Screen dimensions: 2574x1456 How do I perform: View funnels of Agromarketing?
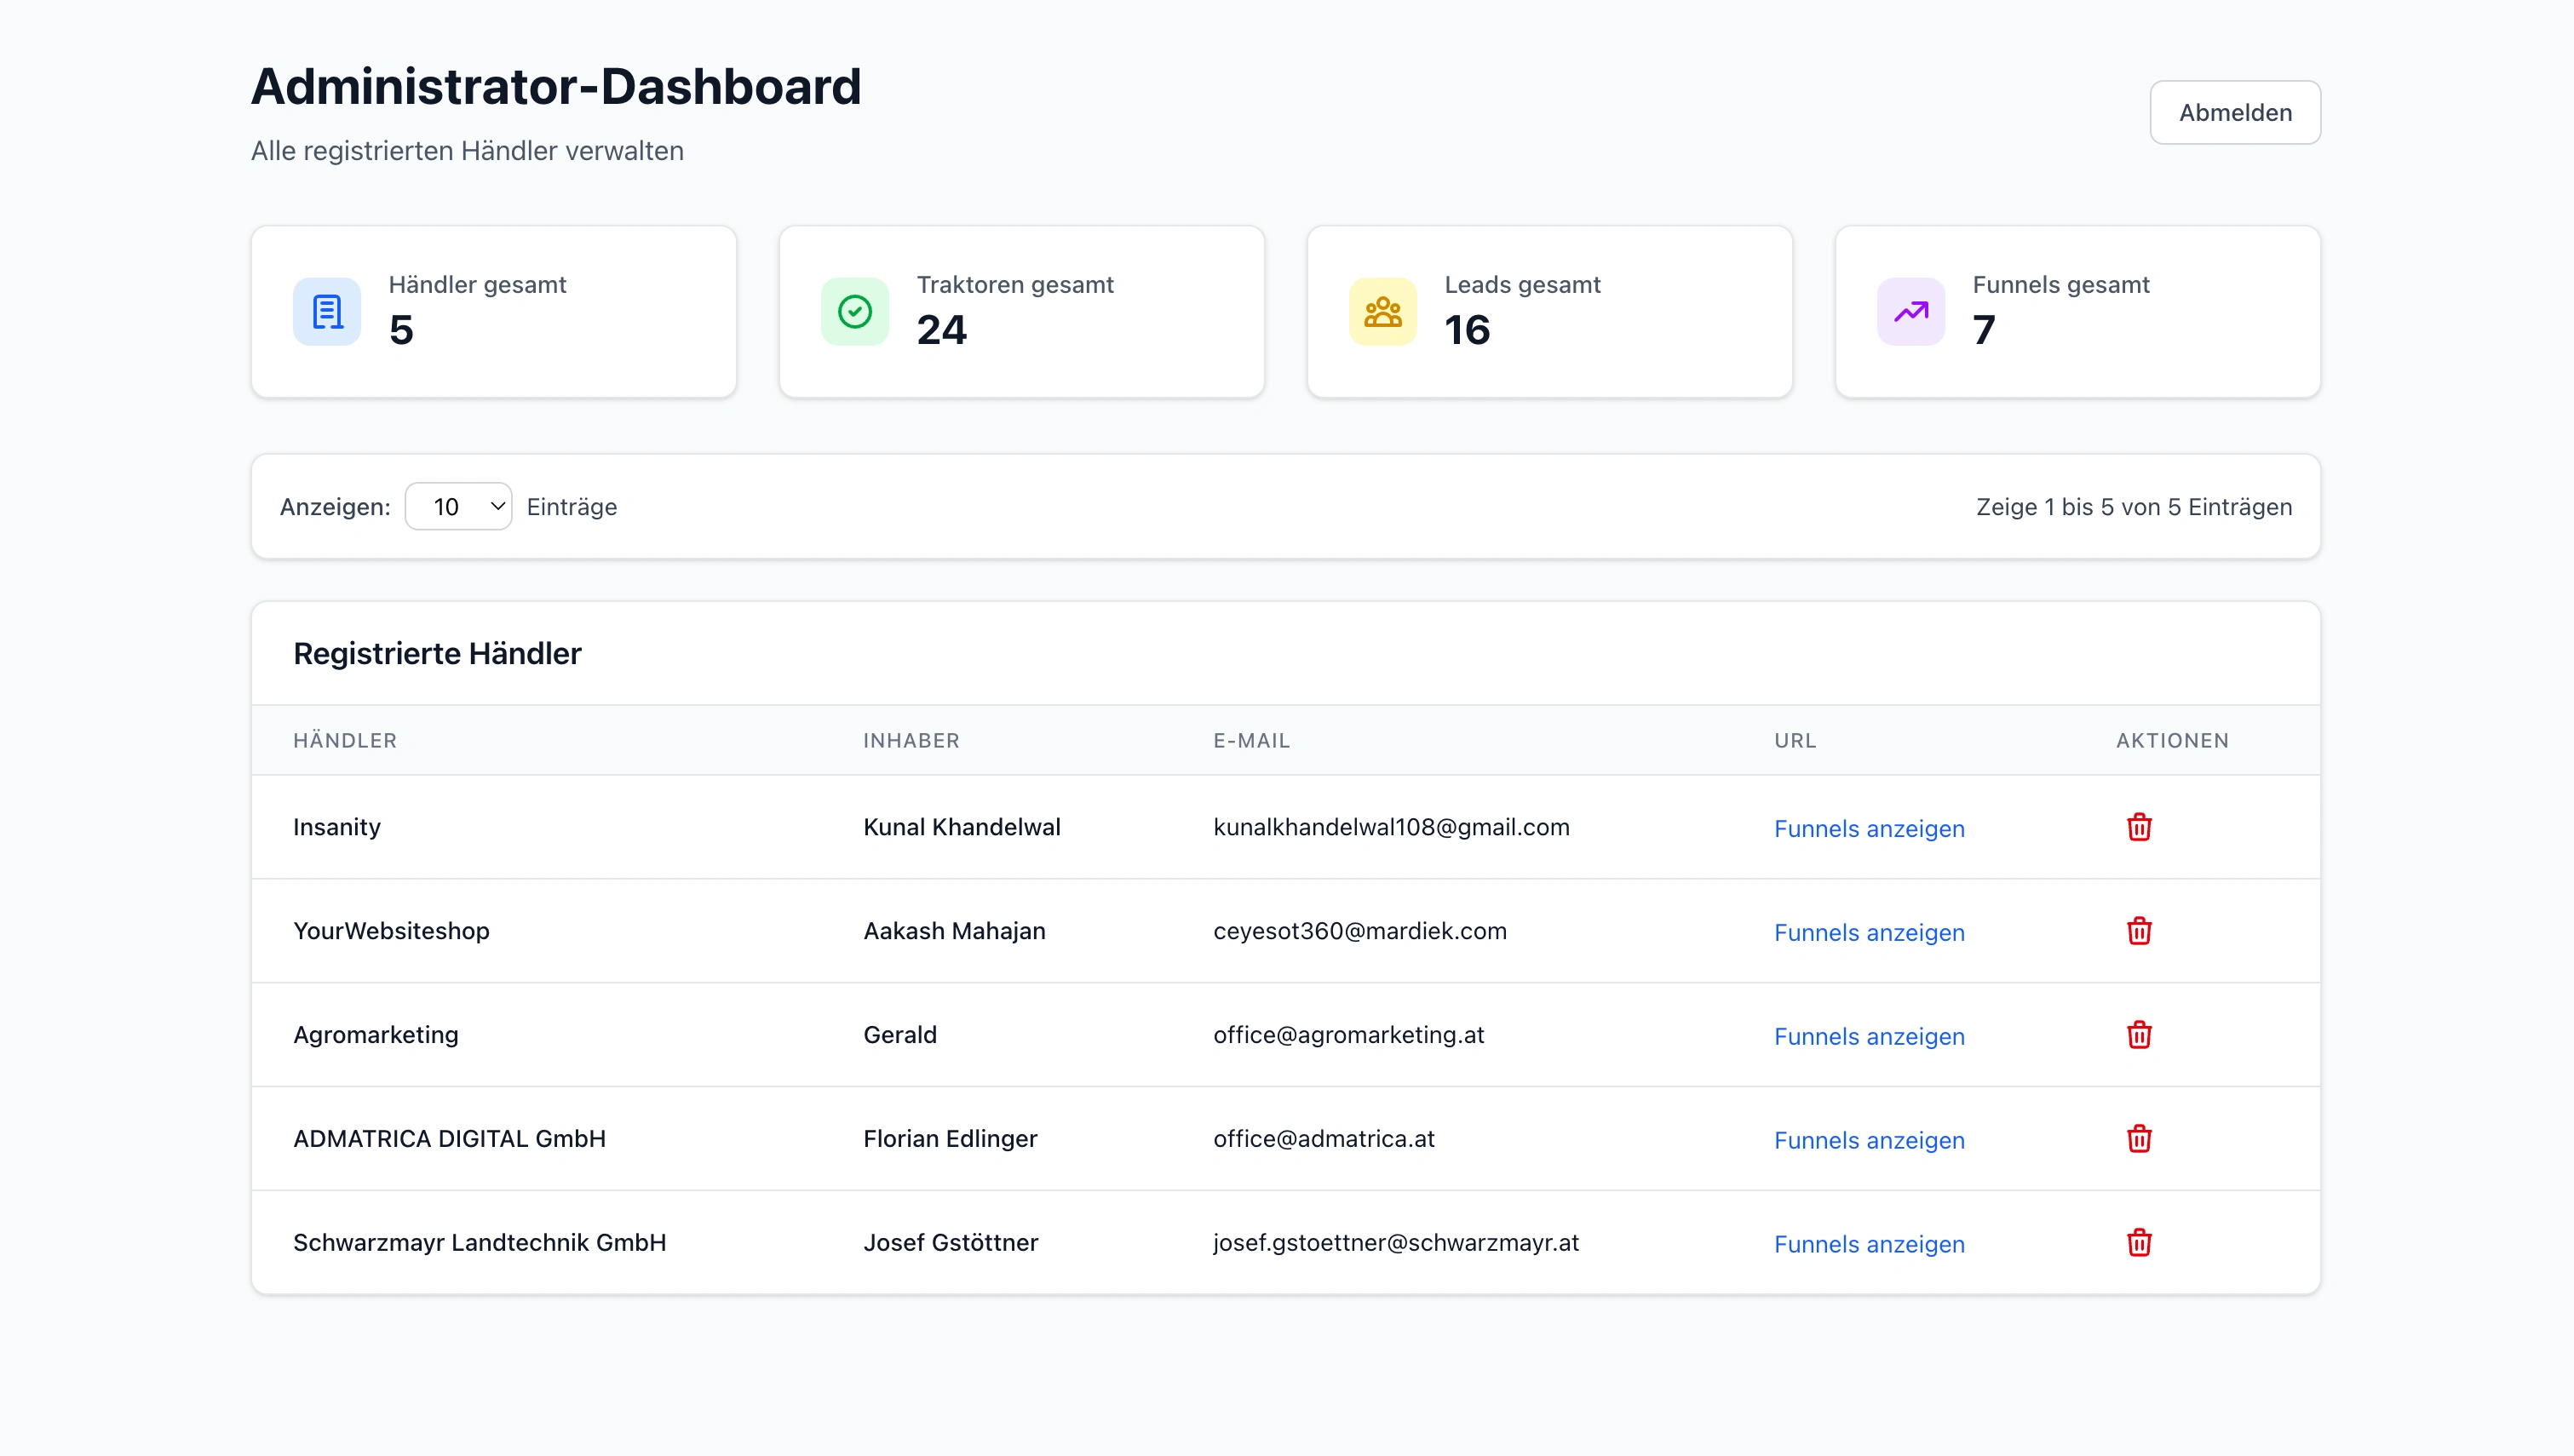1868,1037
